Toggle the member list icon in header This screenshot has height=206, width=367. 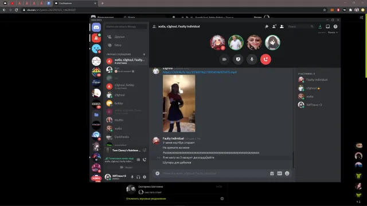tap(282, 27)
